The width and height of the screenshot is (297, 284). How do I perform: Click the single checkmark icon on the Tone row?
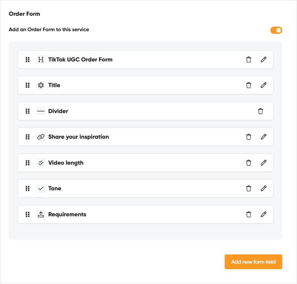pos(40,188)
